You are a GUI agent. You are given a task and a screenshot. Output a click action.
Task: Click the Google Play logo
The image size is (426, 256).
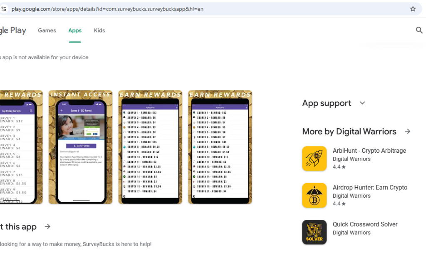[x=13, y=30]
